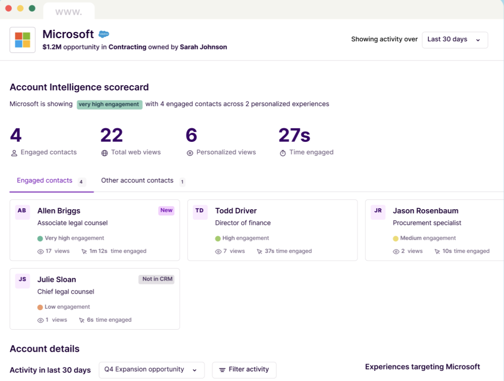504x381 pixels.
Task: Switch to Other account contacts tab
Action: (x=143, y=181)
